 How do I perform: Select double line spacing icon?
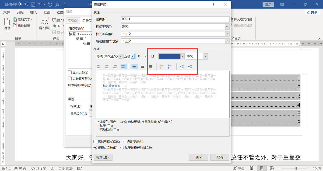tap(151, 66)
